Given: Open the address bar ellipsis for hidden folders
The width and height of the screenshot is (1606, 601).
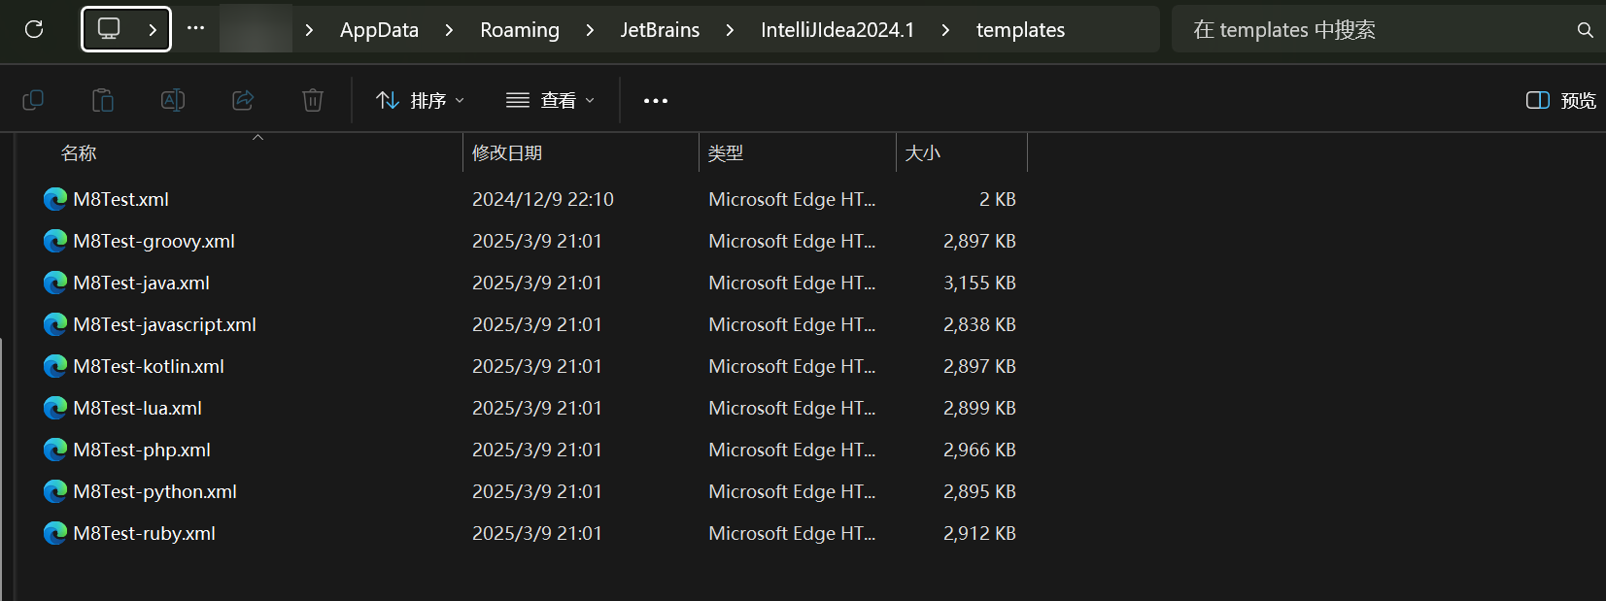Looking at the screenshot, I should coord(195,28).
